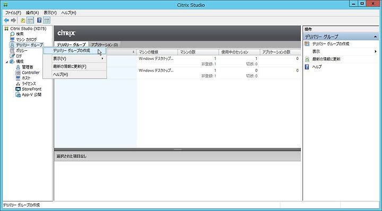Open the ポリシー node
This screenshot has height=211, width=382.
[22, 50]
